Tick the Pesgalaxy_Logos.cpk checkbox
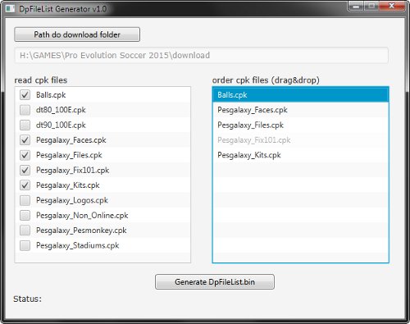This screenshot has width=410, height=324. (x=25, y=200)
